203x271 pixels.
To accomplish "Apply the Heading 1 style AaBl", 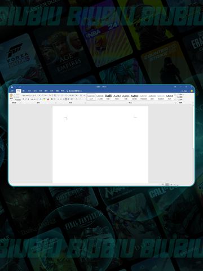I will point(108,97).
